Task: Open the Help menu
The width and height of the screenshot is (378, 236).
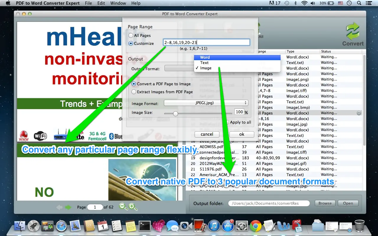Action: [136, 3]
